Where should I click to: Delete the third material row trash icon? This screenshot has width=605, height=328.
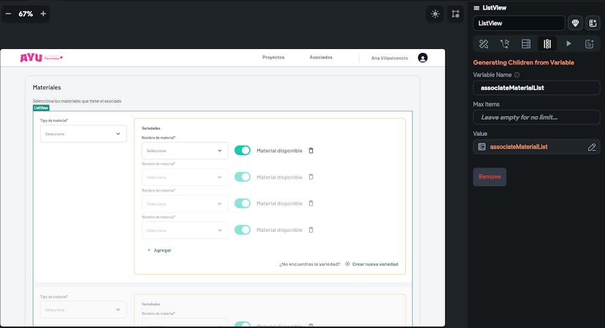pyautogui.click(x=311, y=204)
